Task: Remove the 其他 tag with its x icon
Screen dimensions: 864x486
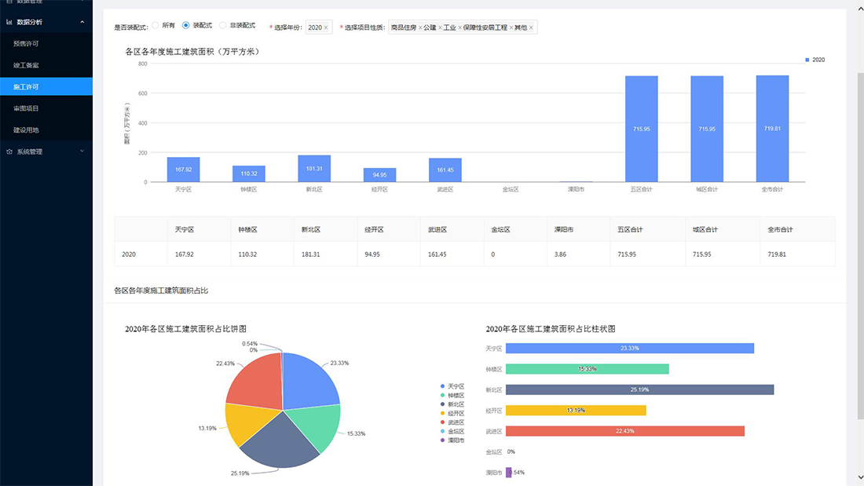Action: (x=532, y=27)
